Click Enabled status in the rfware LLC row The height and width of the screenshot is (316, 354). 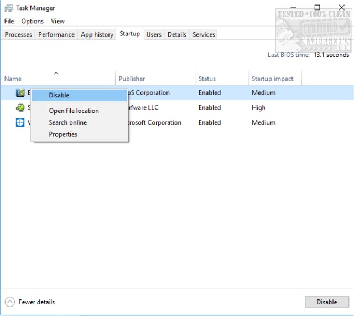click(x=210, y=107)
